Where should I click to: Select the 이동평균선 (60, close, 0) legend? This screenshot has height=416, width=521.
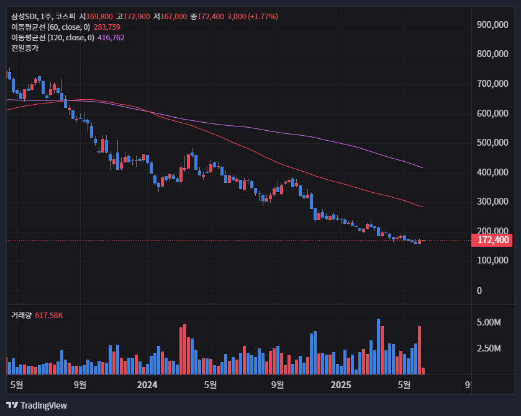coord(51,27)
